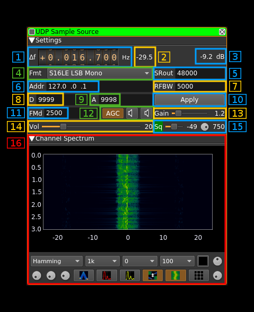The width and height of the screenshot is (254, 312).
Task: Toggle the inverted waterfall direction icon
Action: [153, 275]
